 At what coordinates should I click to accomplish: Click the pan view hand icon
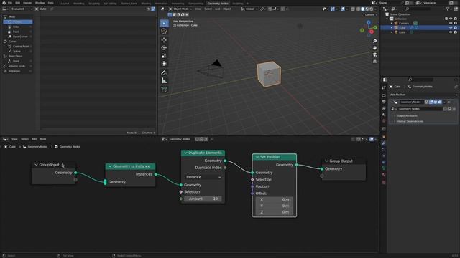pyautogui.click(x=374, y=48)
